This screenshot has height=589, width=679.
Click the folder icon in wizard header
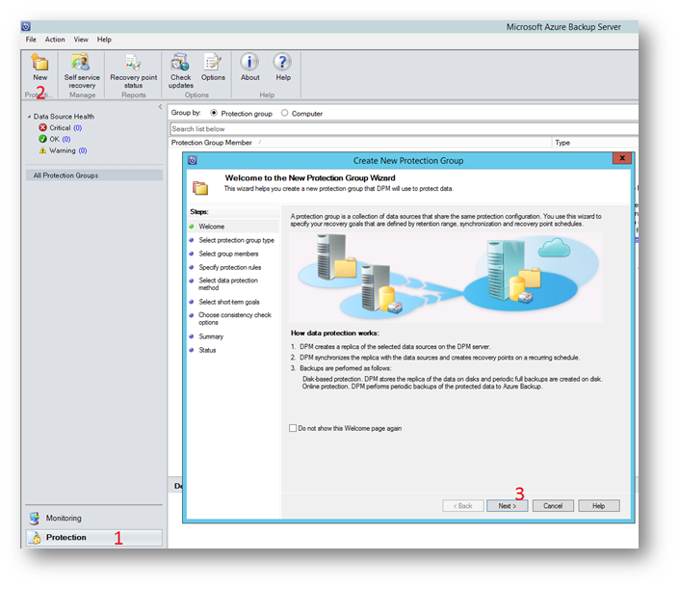[200, 188]
